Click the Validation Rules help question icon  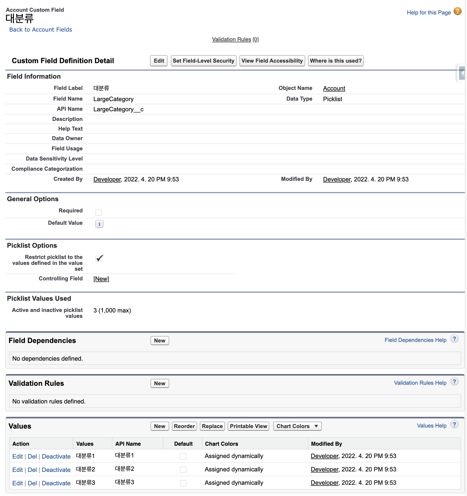click(454, 381)
